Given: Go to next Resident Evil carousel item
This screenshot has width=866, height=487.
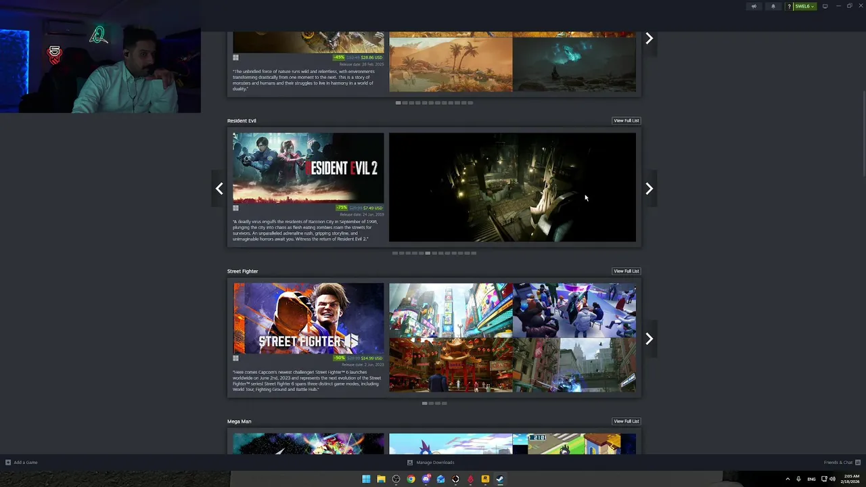Looking at the screenshot, I should pyautogui.click(x=649, y=189).
